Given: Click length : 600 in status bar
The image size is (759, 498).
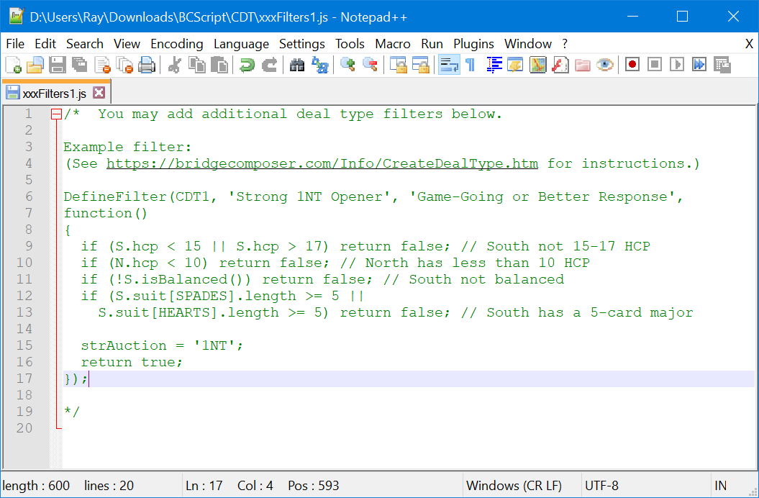Looking at the screenshot, I should [x=36, y=485].
